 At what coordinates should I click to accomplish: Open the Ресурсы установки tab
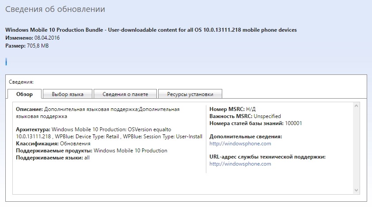[190, 94]
